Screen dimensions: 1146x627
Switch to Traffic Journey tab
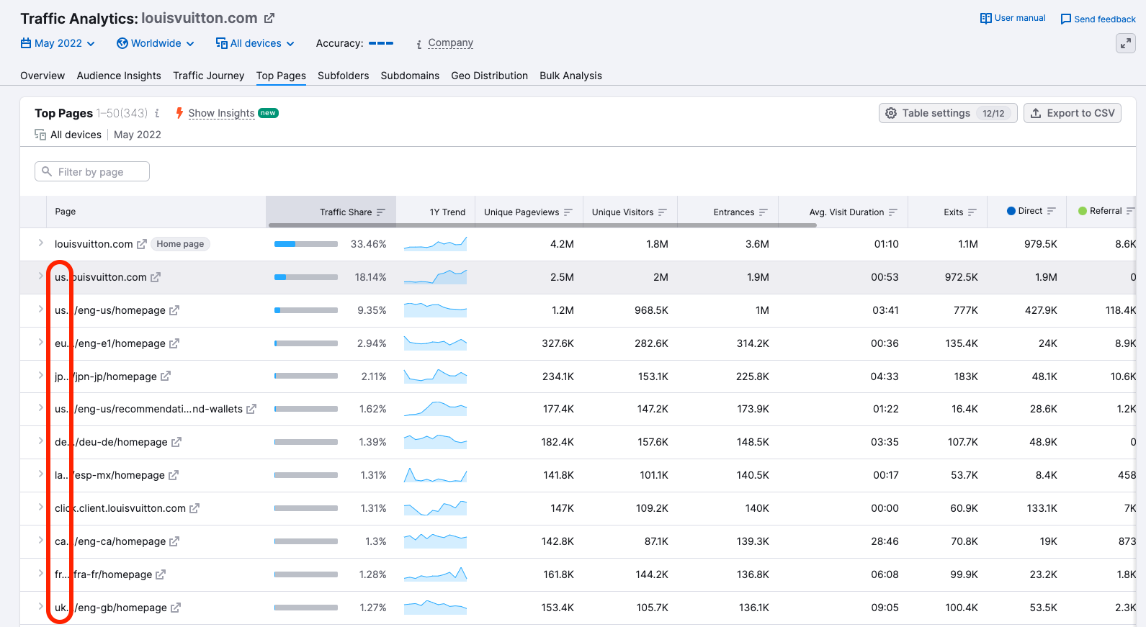(208, 76)
